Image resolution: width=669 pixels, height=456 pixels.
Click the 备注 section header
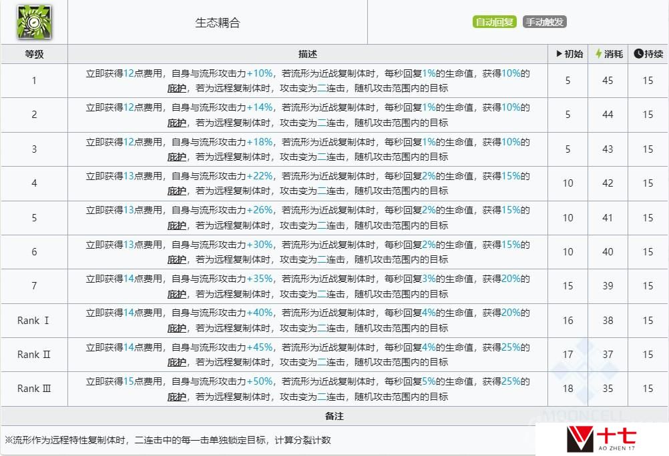point(334,416)
